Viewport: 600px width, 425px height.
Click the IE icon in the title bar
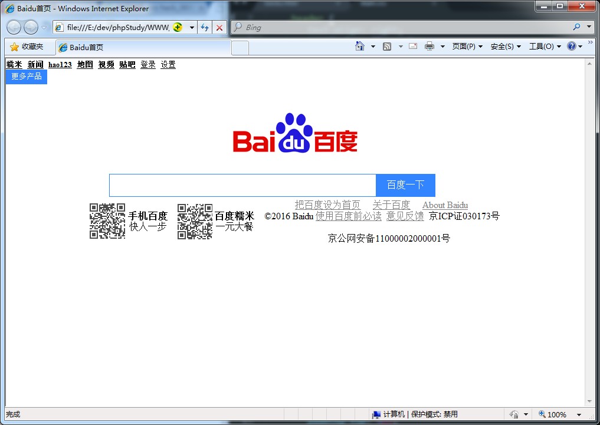[x=10, y=8]
